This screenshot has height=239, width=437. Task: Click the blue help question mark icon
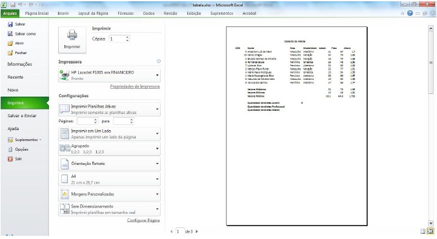[x=410, y=13]
